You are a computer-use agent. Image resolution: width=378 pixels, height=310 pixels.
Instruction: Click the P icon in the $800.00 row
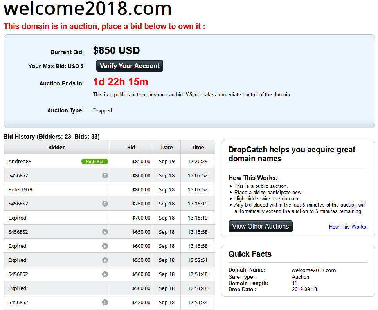(x=105, y=175)
